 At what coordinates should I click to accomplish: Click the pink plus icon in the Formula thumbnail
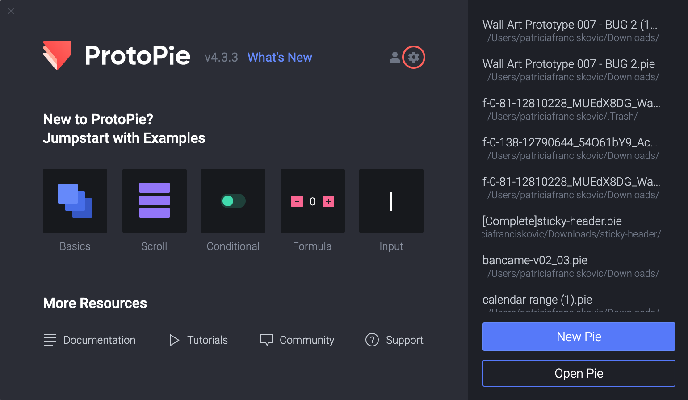[x=328, y=201]
